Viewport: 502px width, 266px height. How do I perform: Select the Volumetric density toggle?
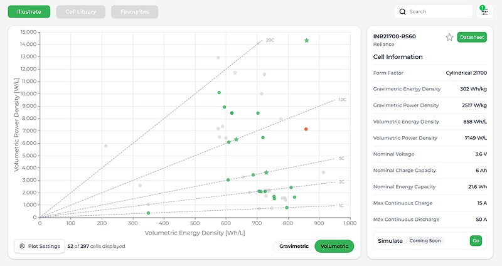click(x=334, y=247)
